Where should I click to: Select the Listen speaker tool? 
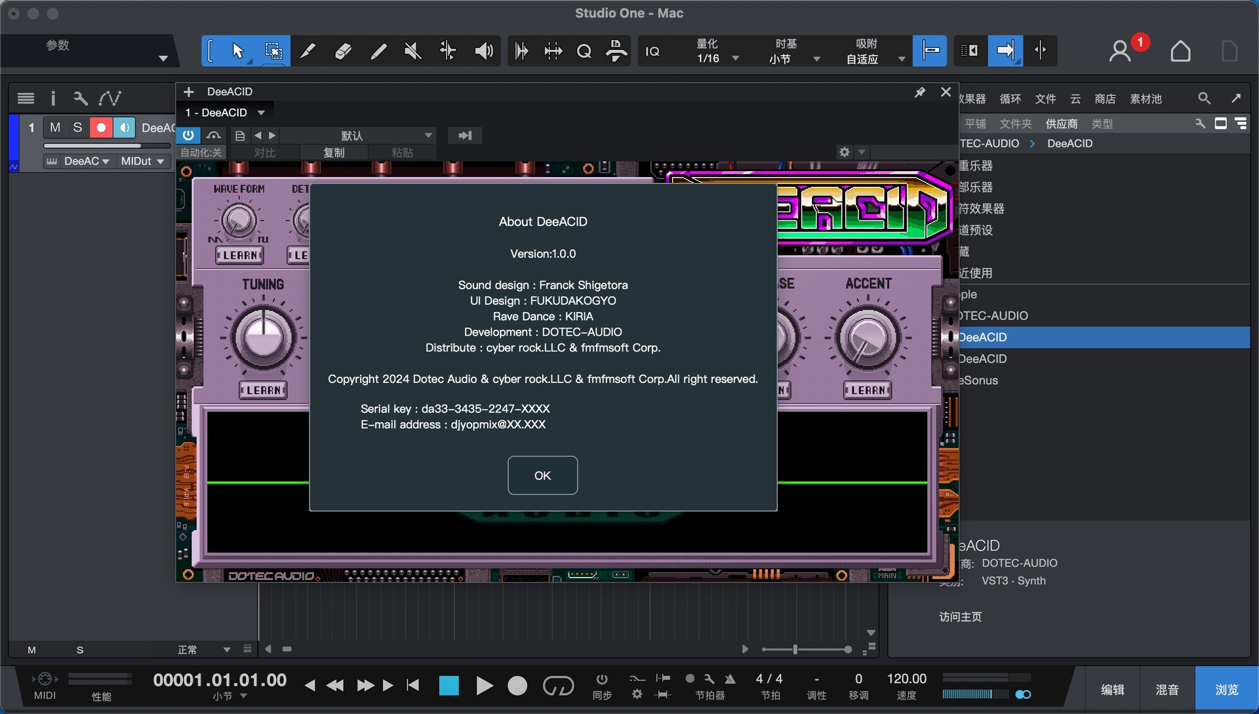483,50
